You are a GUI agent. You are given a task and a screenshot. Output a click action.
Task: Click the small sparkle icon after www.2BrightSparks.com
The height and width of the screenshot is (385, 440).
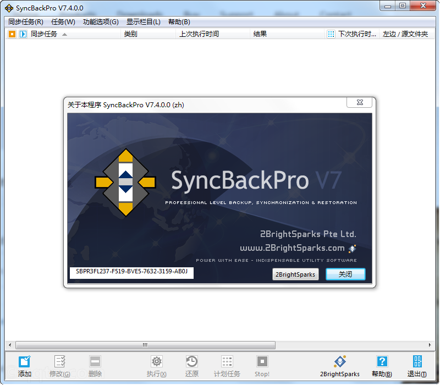353,249
